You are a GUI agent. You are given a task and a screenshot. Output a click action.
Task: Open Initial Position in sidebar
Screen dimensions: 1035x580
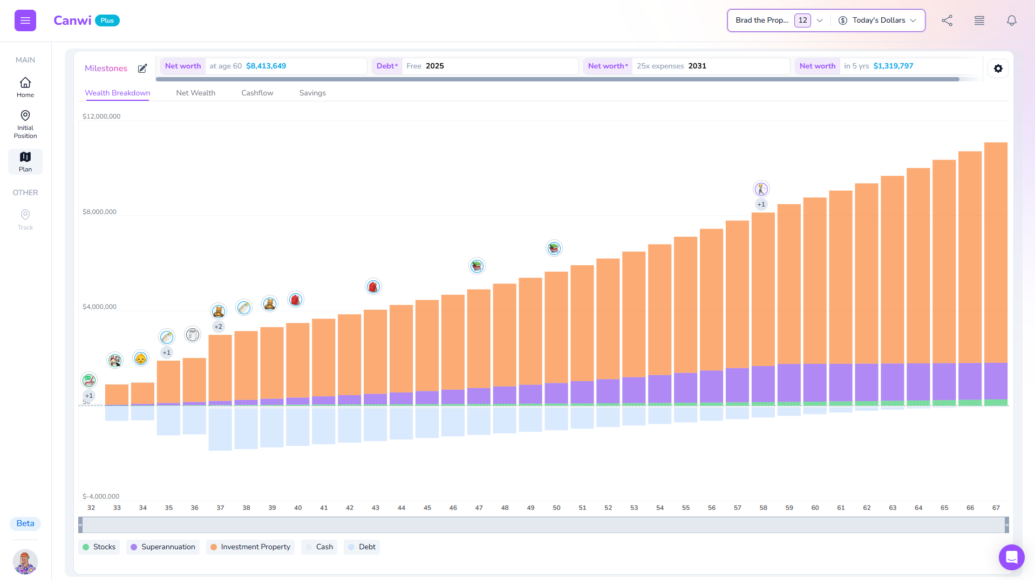tap(25, 124)
